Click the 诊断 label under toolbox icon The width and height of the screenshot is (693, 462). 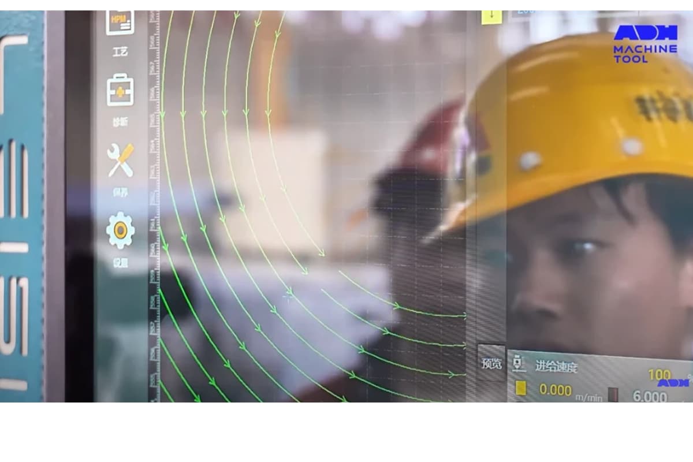pos(120,122)
